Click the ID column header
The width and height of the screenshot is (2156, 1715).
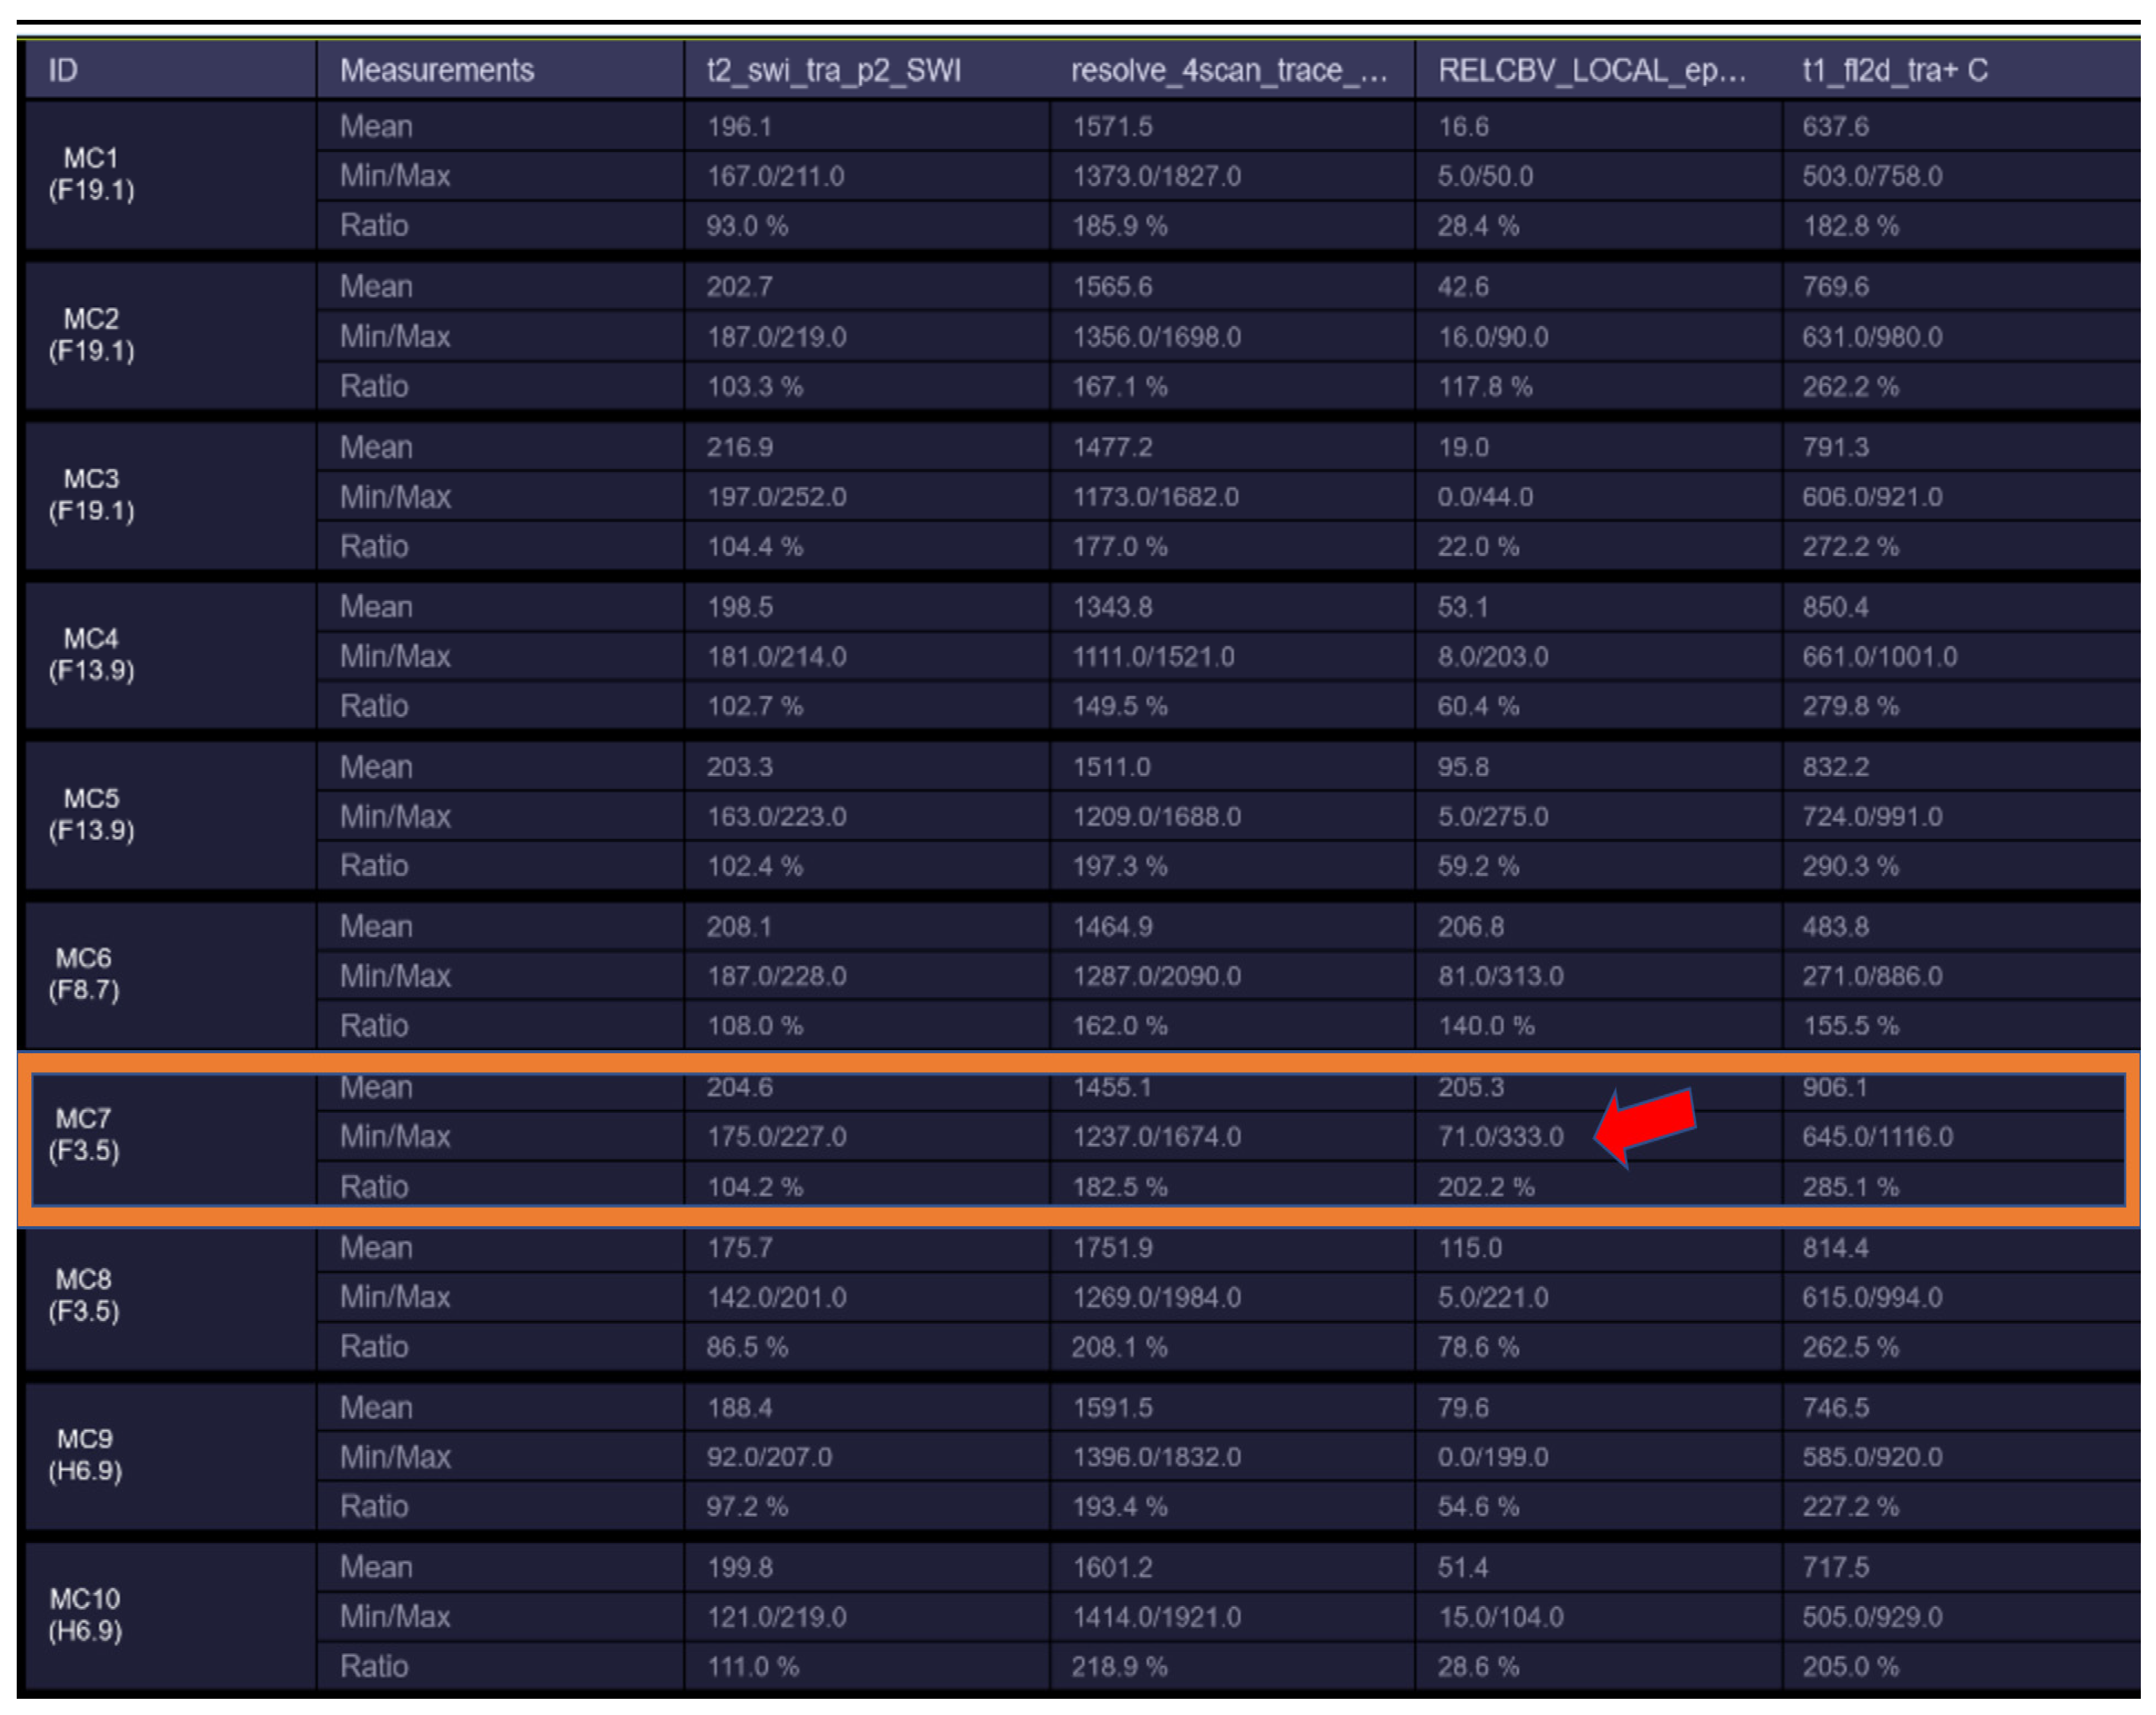(x=63, y=70)
